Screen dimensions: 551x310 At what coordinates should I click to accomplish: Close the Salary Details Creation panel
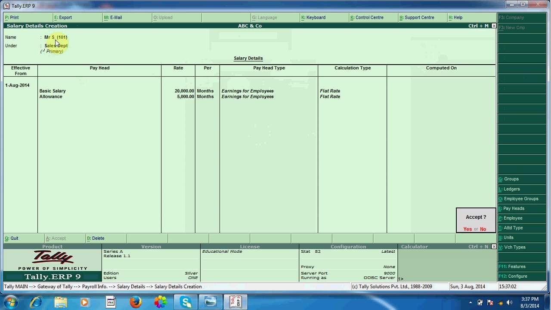(x=494, y=26)
